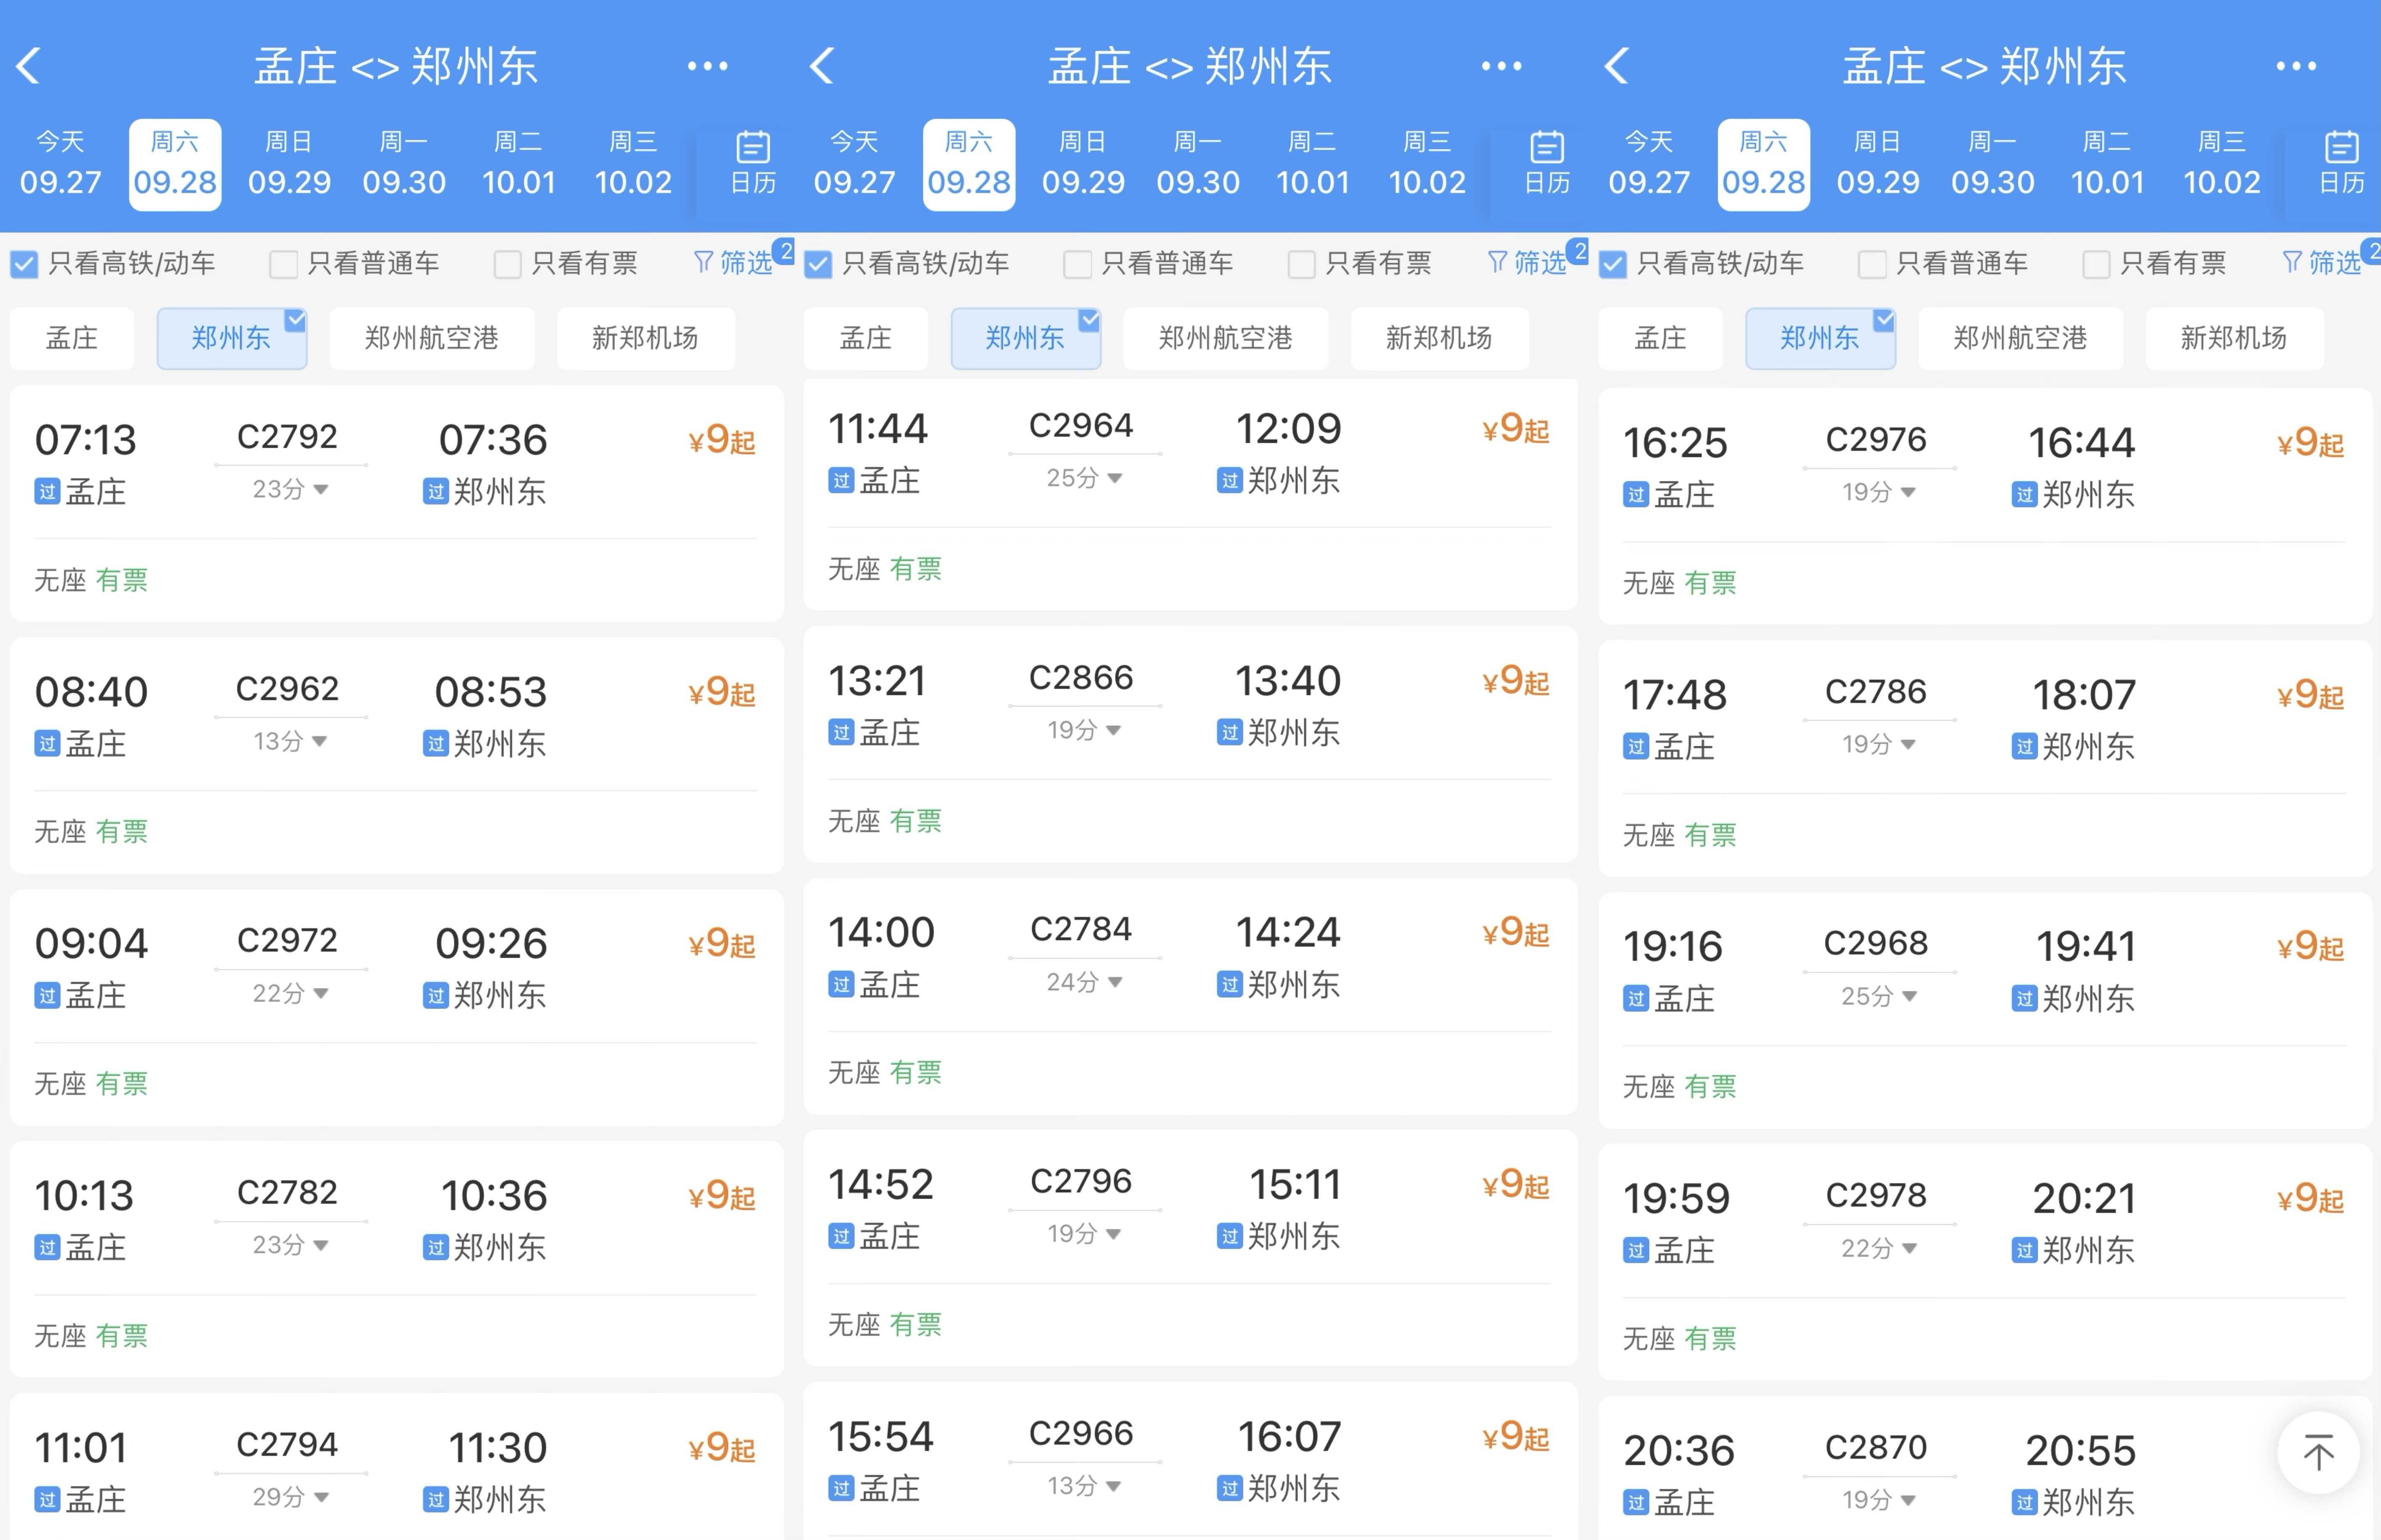Open the three-dot more menu in middle screen

click(1502, 66)
